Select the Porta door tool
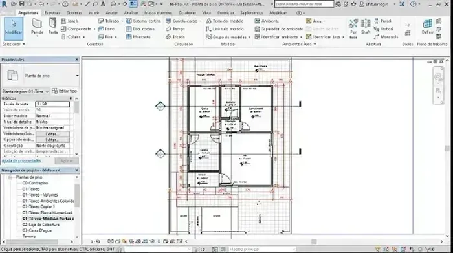Screen dimensions: 453x253 [x=53, y=27]
